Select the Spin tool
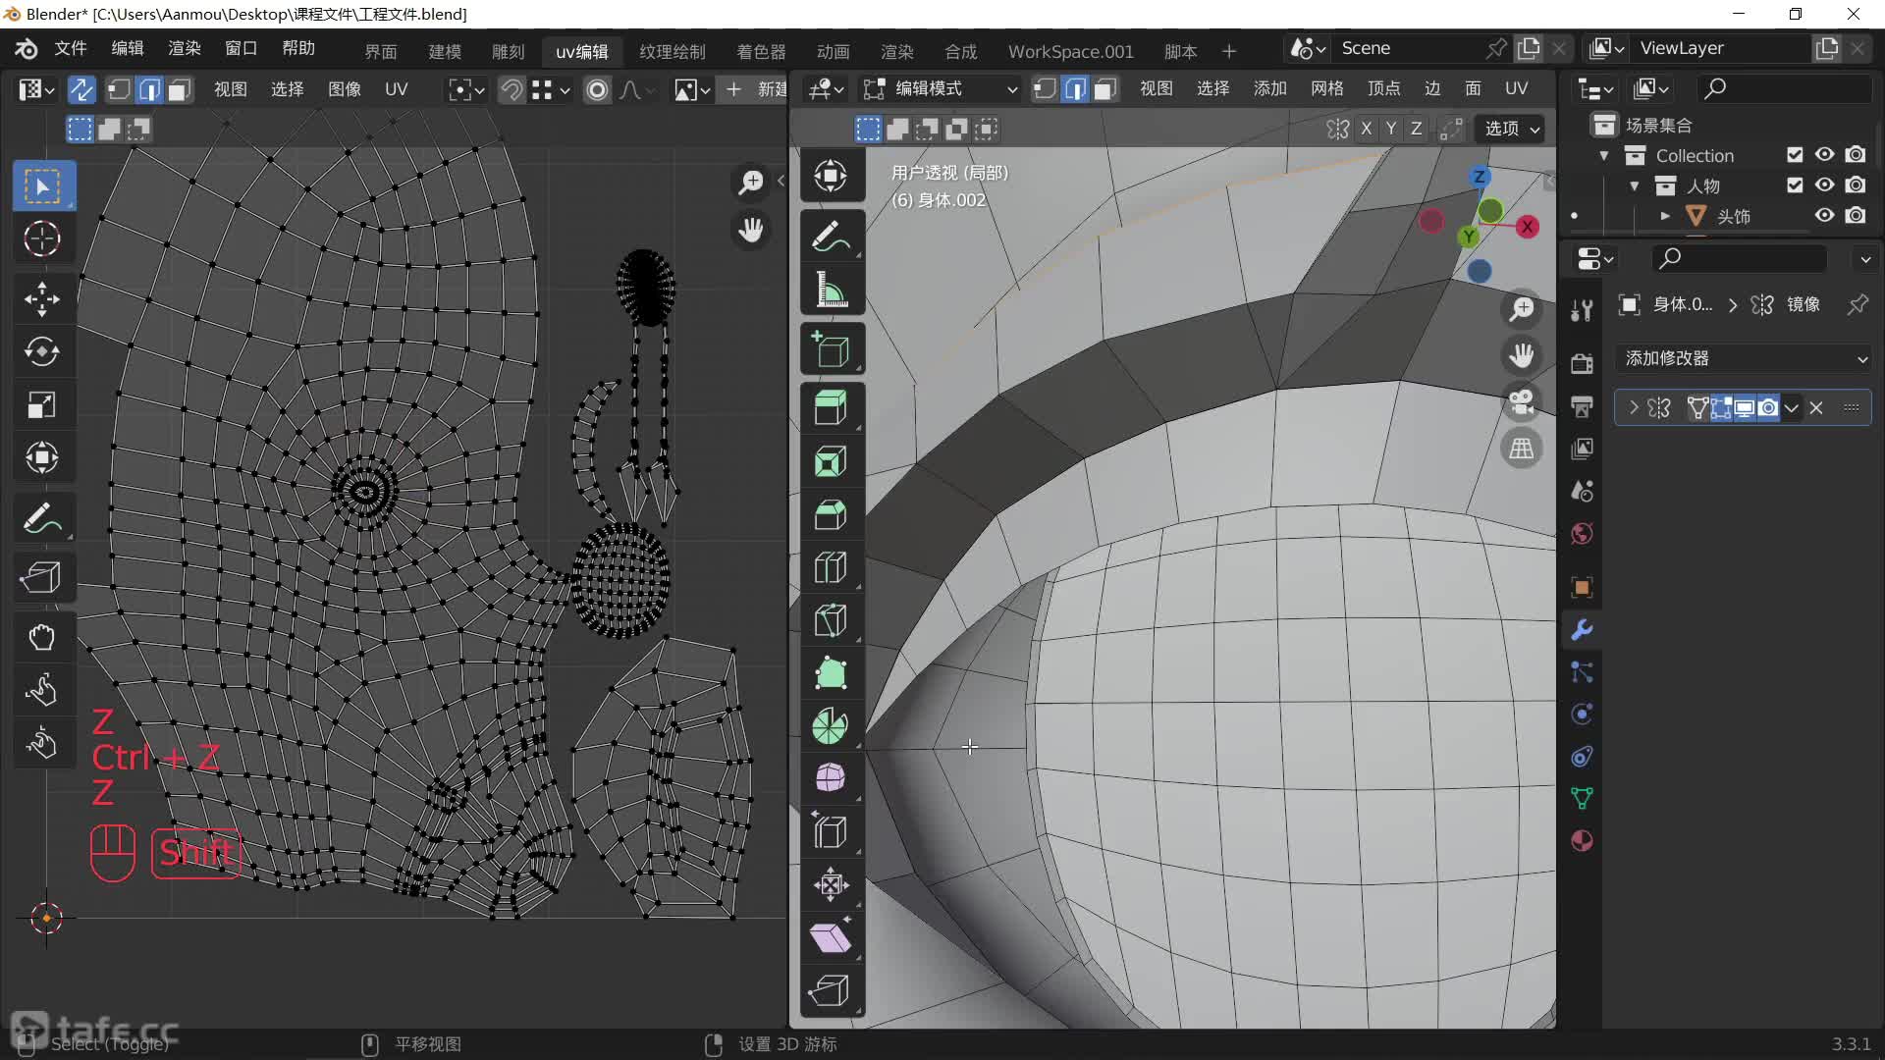1885x1060 pixels. (832, 725)
